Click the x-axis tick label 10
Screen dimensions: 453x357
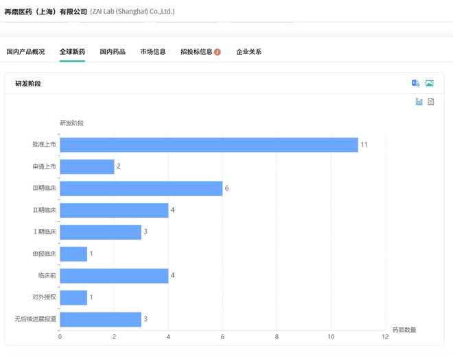pos(331,337)
